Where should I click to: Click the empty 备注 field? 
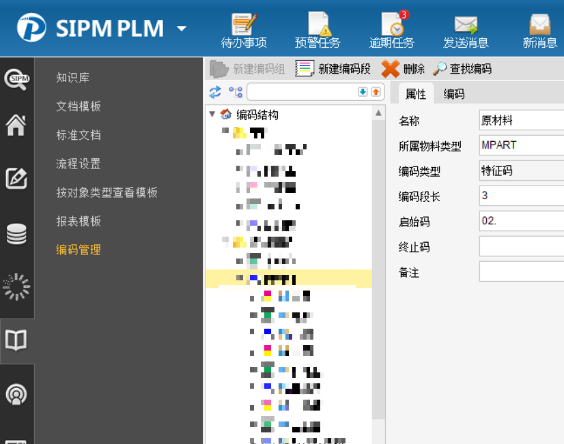tap(522, 271)
